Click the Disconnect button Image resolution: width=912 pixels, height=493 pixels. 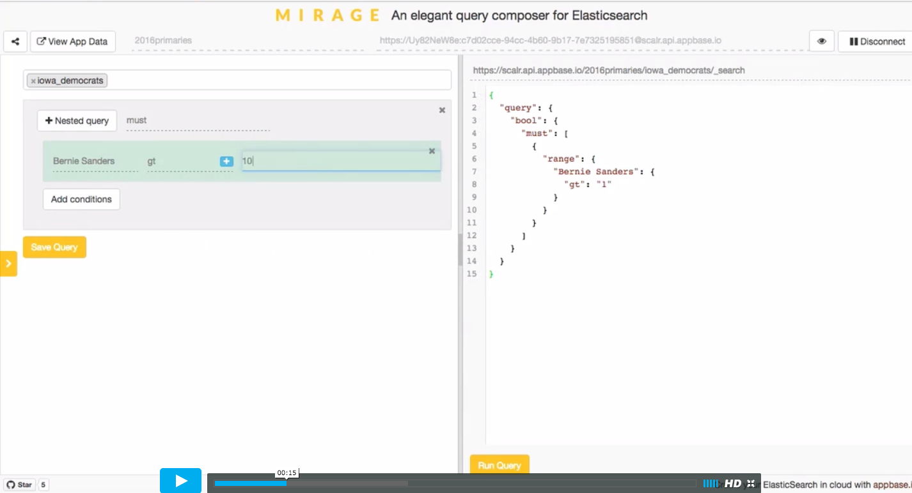click(877, 42)
